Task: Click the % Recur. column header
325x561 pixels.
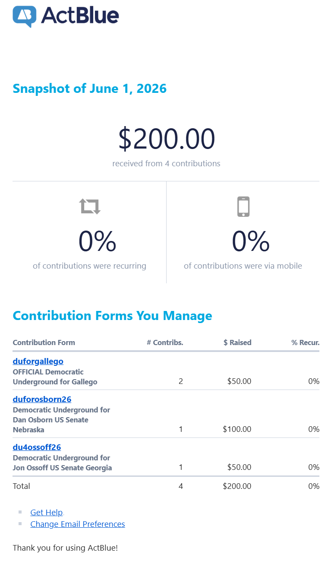Action: click(305, 342)
